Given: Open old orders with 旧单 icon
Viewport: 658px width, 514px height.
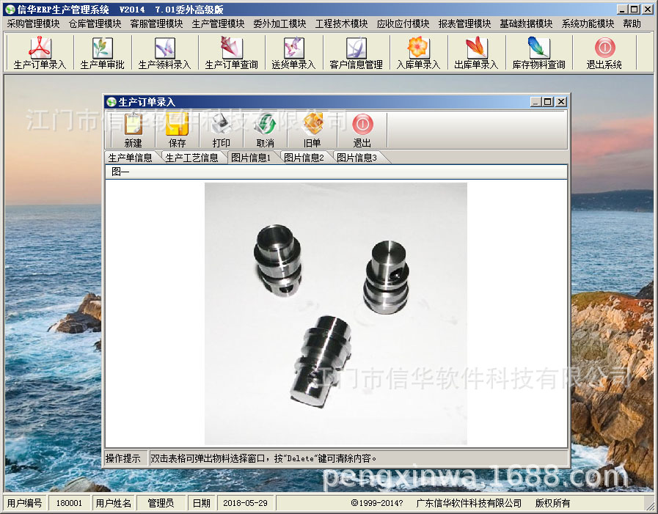Looking at the screenshot, I should pos(312,133).
